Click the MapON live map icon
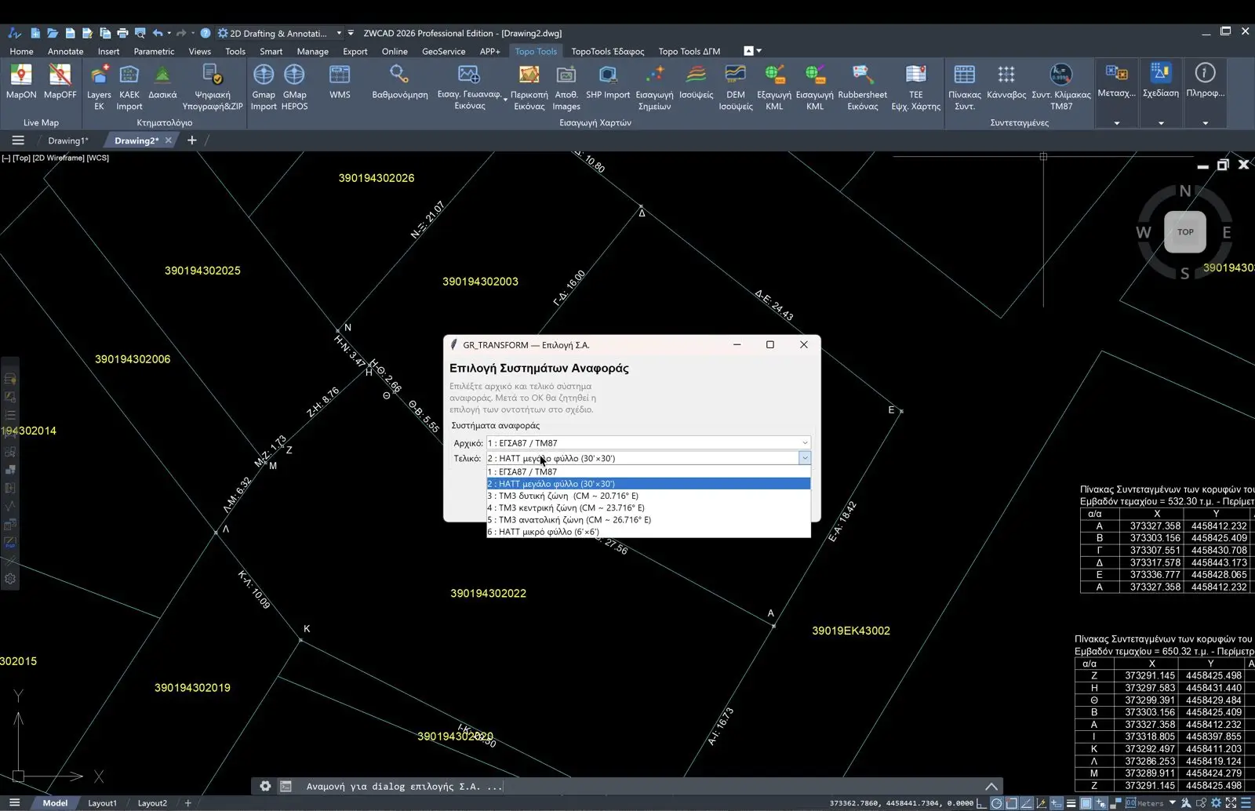Viewport: 1255px width, 811px height. click(21, 82)
